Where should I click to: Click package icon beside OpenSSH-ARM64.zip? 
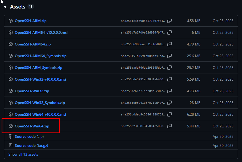(11, 44)
